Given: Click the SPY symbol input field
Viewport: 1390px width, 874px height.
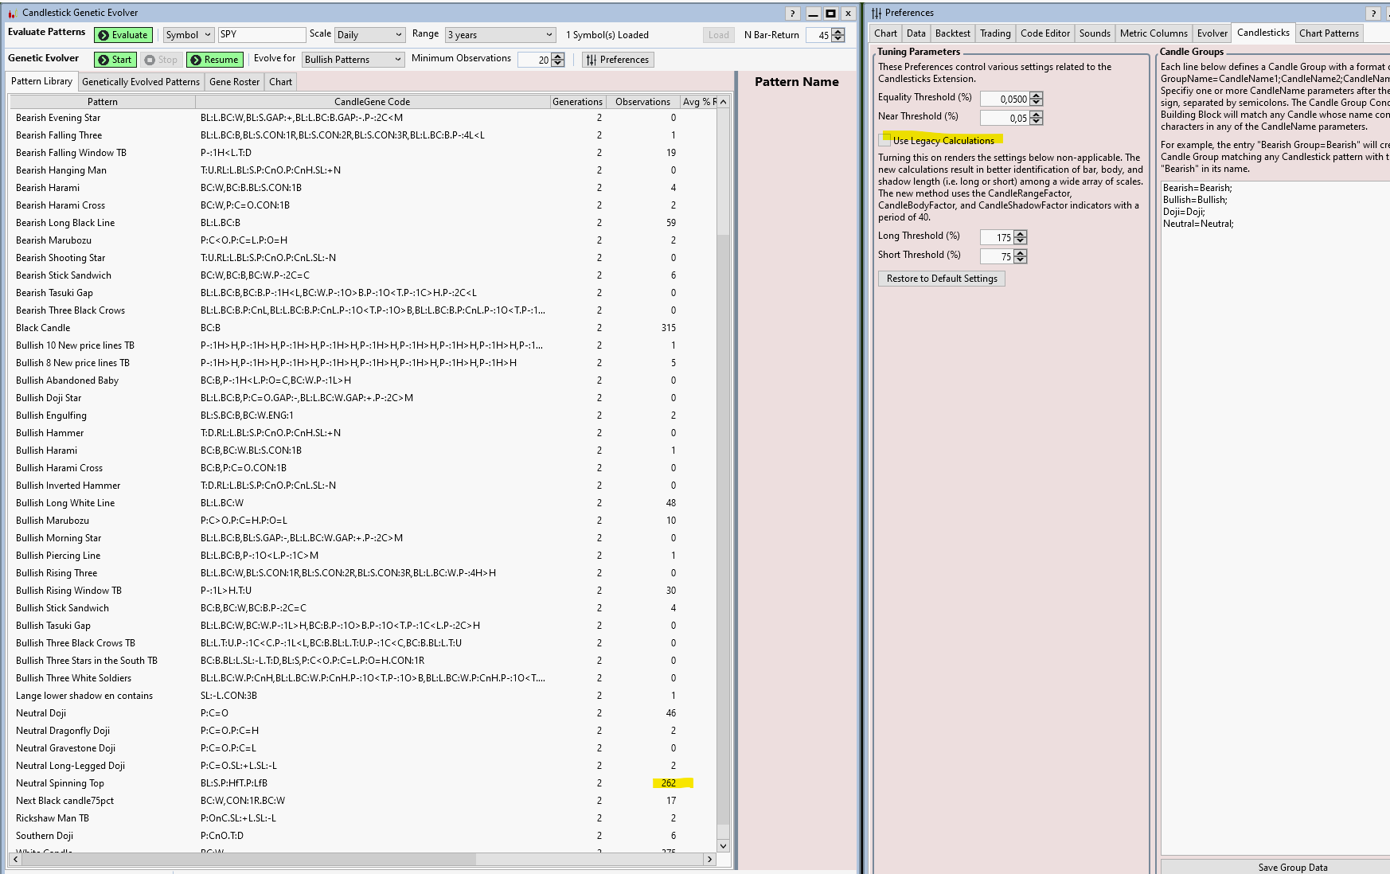Looking at the screenshot, I should click(262, 35).
